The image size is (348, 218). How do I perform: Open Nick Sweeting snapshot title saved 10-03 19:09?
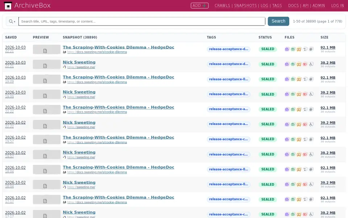(x=79, y=92)
